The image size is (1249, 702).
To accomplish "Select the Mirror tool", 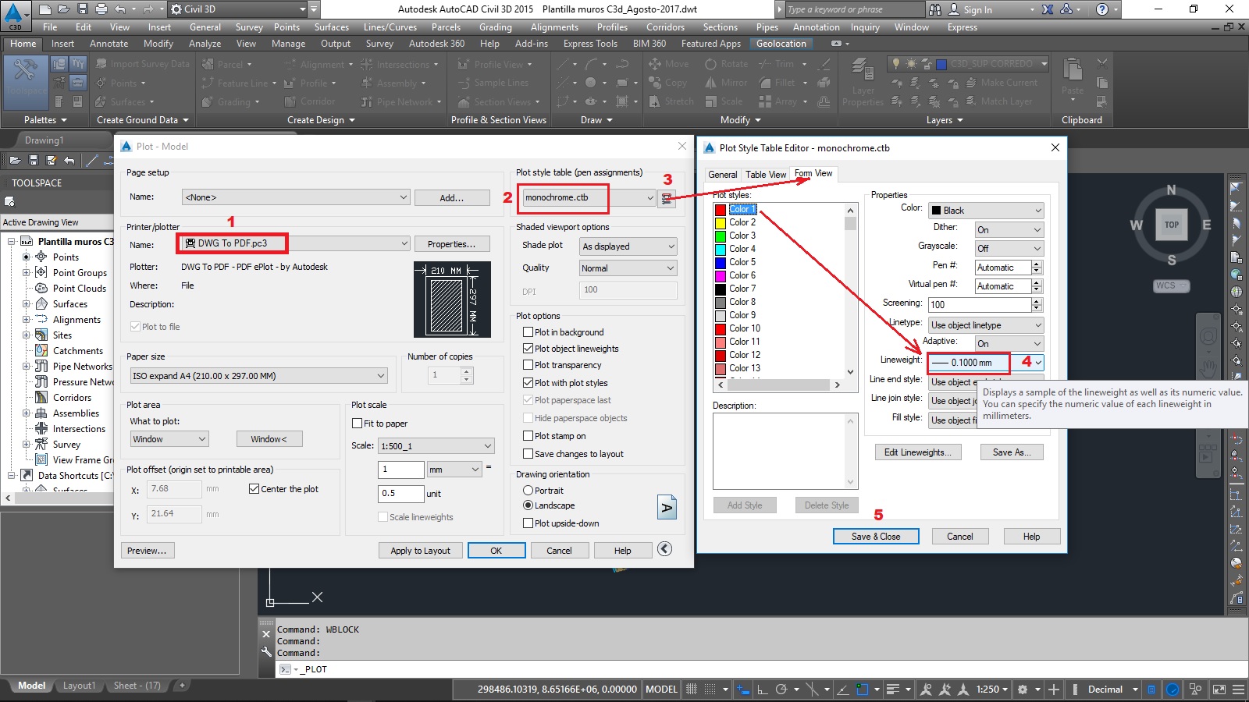I will (726, 83).
